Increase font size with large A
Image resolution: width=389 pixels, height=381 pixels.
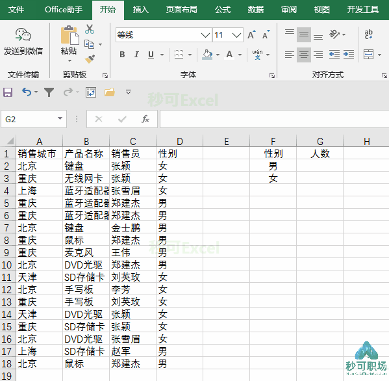coord(251,35)
